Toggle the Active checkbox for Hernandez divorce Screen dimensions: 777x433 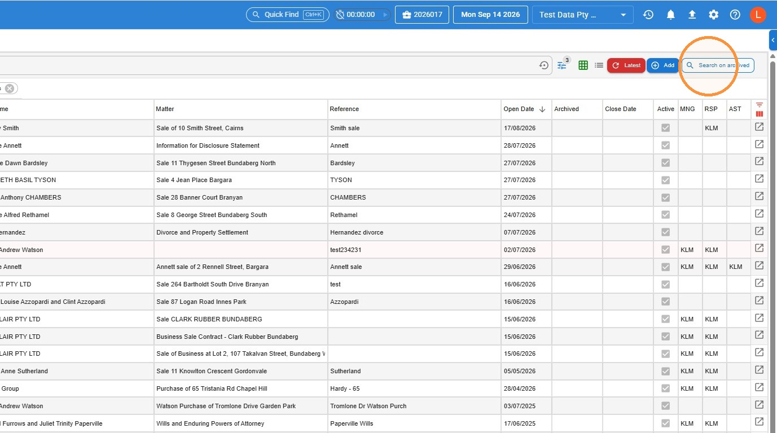[666, 232]
